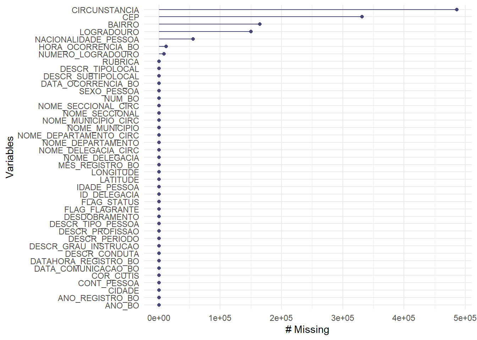
Task: Click the ID_DELEGACIA label
Action: pos(109,195)
